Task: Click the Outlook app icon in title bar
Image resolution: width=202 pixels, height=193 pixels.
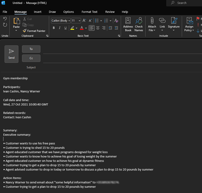Action: pyautogui.click(x=3, y=3)
